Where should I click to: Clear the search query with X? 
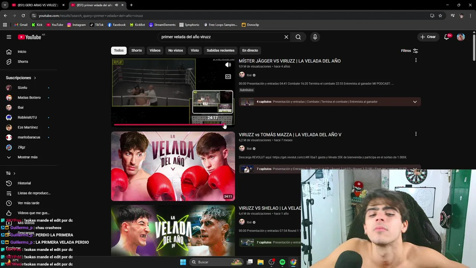click(x=286, y=37)
